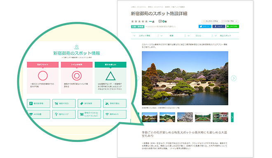Toggle the bookmark star button
Screen dimensions: 272x158
coord(211,21)
